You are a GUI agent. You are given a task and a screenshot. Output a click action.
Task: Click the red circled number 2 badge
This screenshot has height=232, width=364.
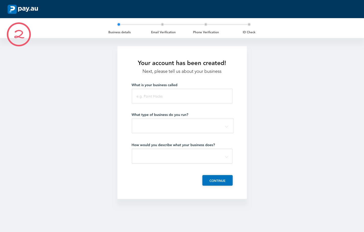click(19, 34)
